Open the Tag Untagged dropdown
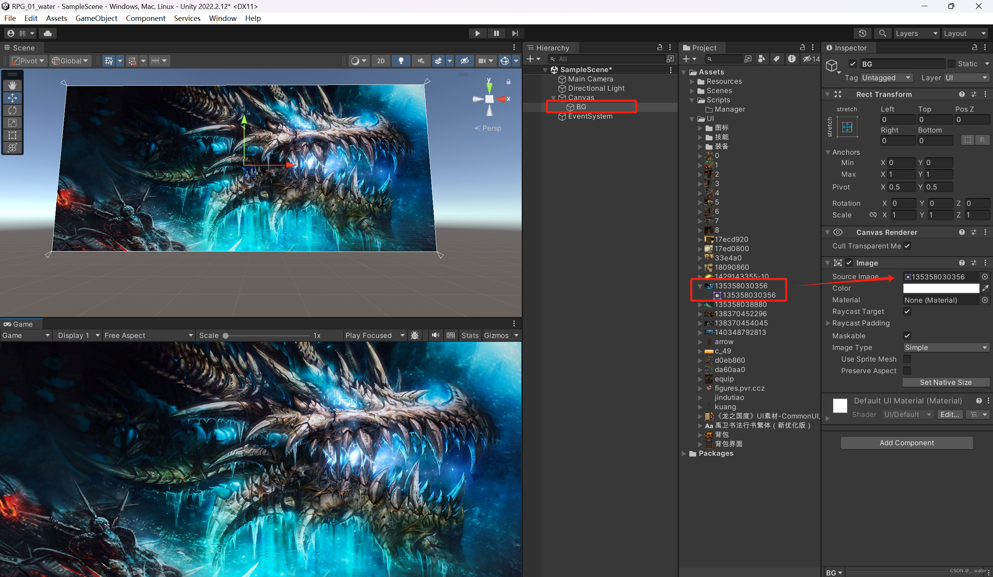Image resolution: width=993 pixels, height=577 pixels. pos(887,78)
